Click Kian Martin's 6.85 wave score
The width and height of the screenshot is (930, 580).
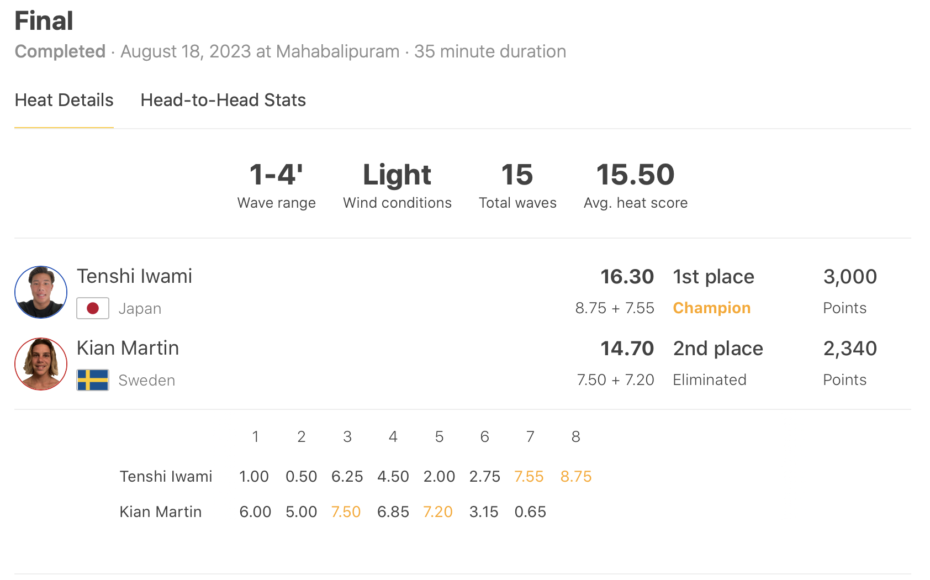pos(393,512)
